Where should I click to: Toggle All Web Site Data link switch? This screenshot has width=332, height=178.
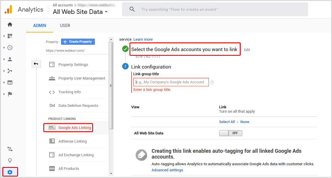pos(230,133)
